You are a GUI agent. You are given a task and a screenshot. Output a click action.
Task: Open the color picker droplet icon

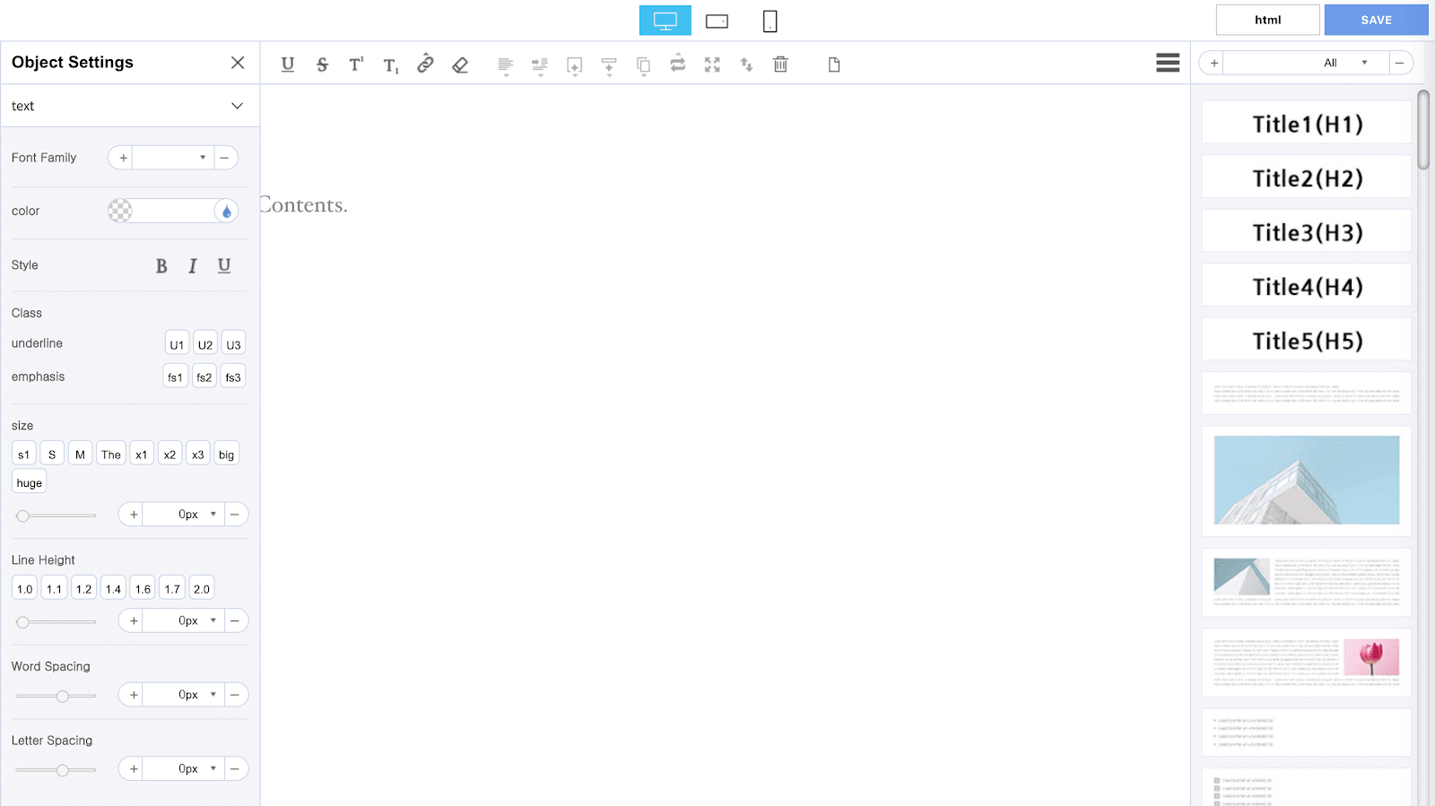coord(226,212)
